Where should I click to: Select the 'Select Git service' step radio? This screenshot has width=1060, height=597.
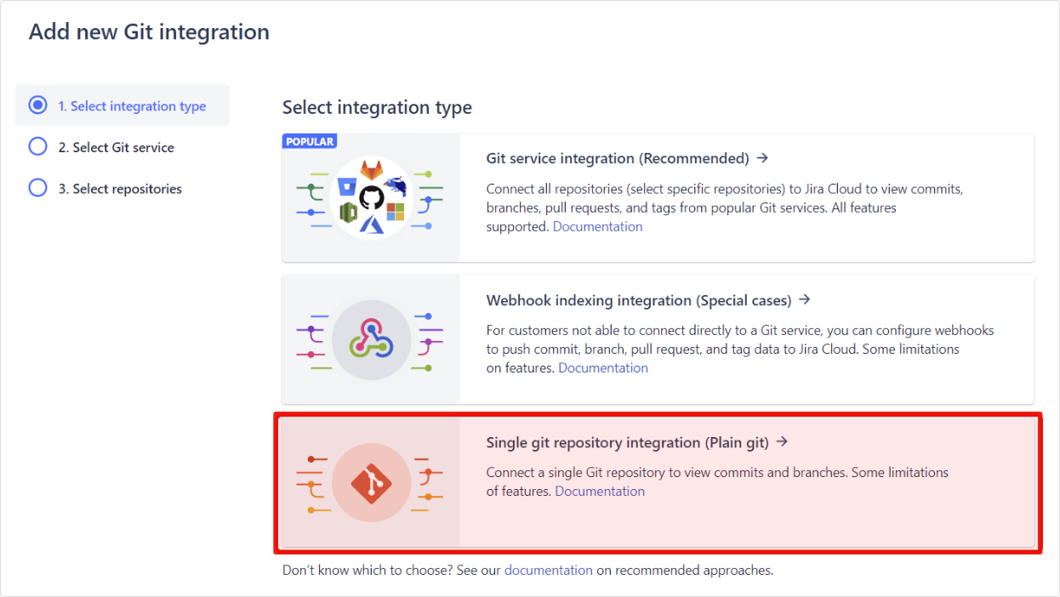pos(37,146)
